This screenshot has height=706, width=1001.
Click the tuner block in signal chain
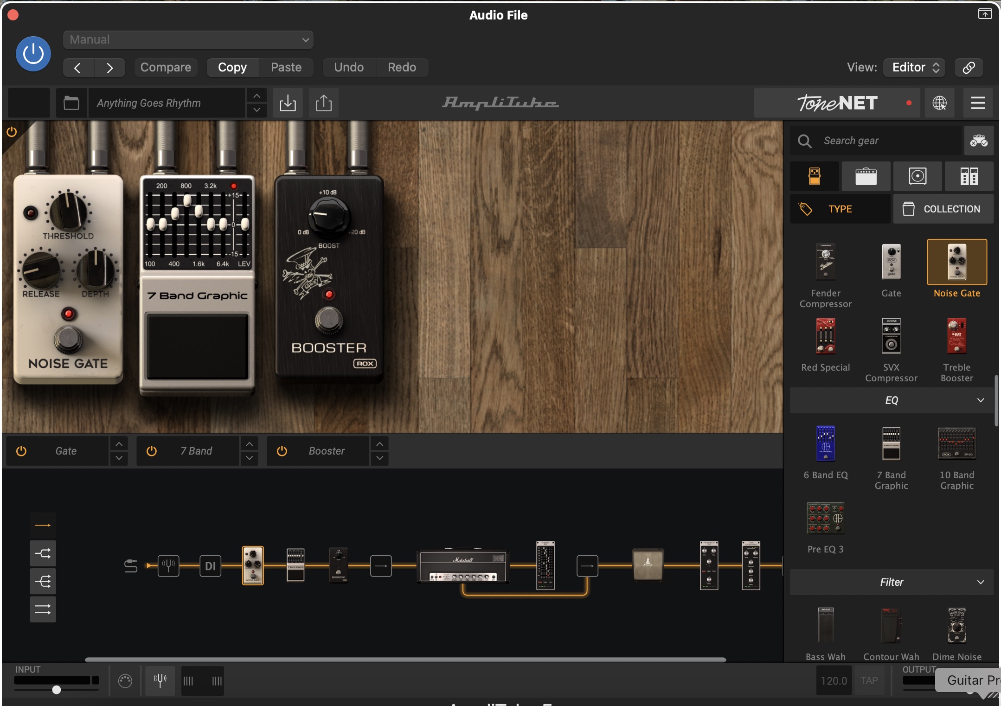tap(168, 565)
